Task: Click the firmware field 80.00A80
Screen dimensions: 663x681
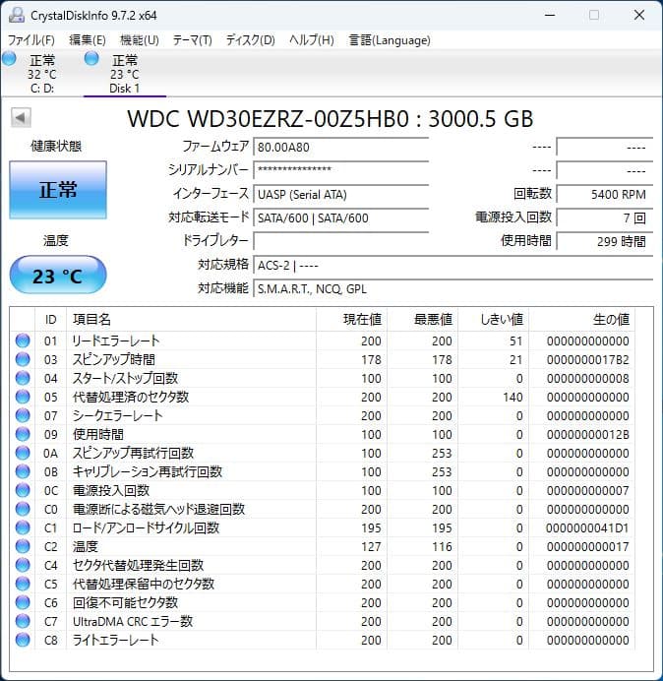Action: pos(340,148)
